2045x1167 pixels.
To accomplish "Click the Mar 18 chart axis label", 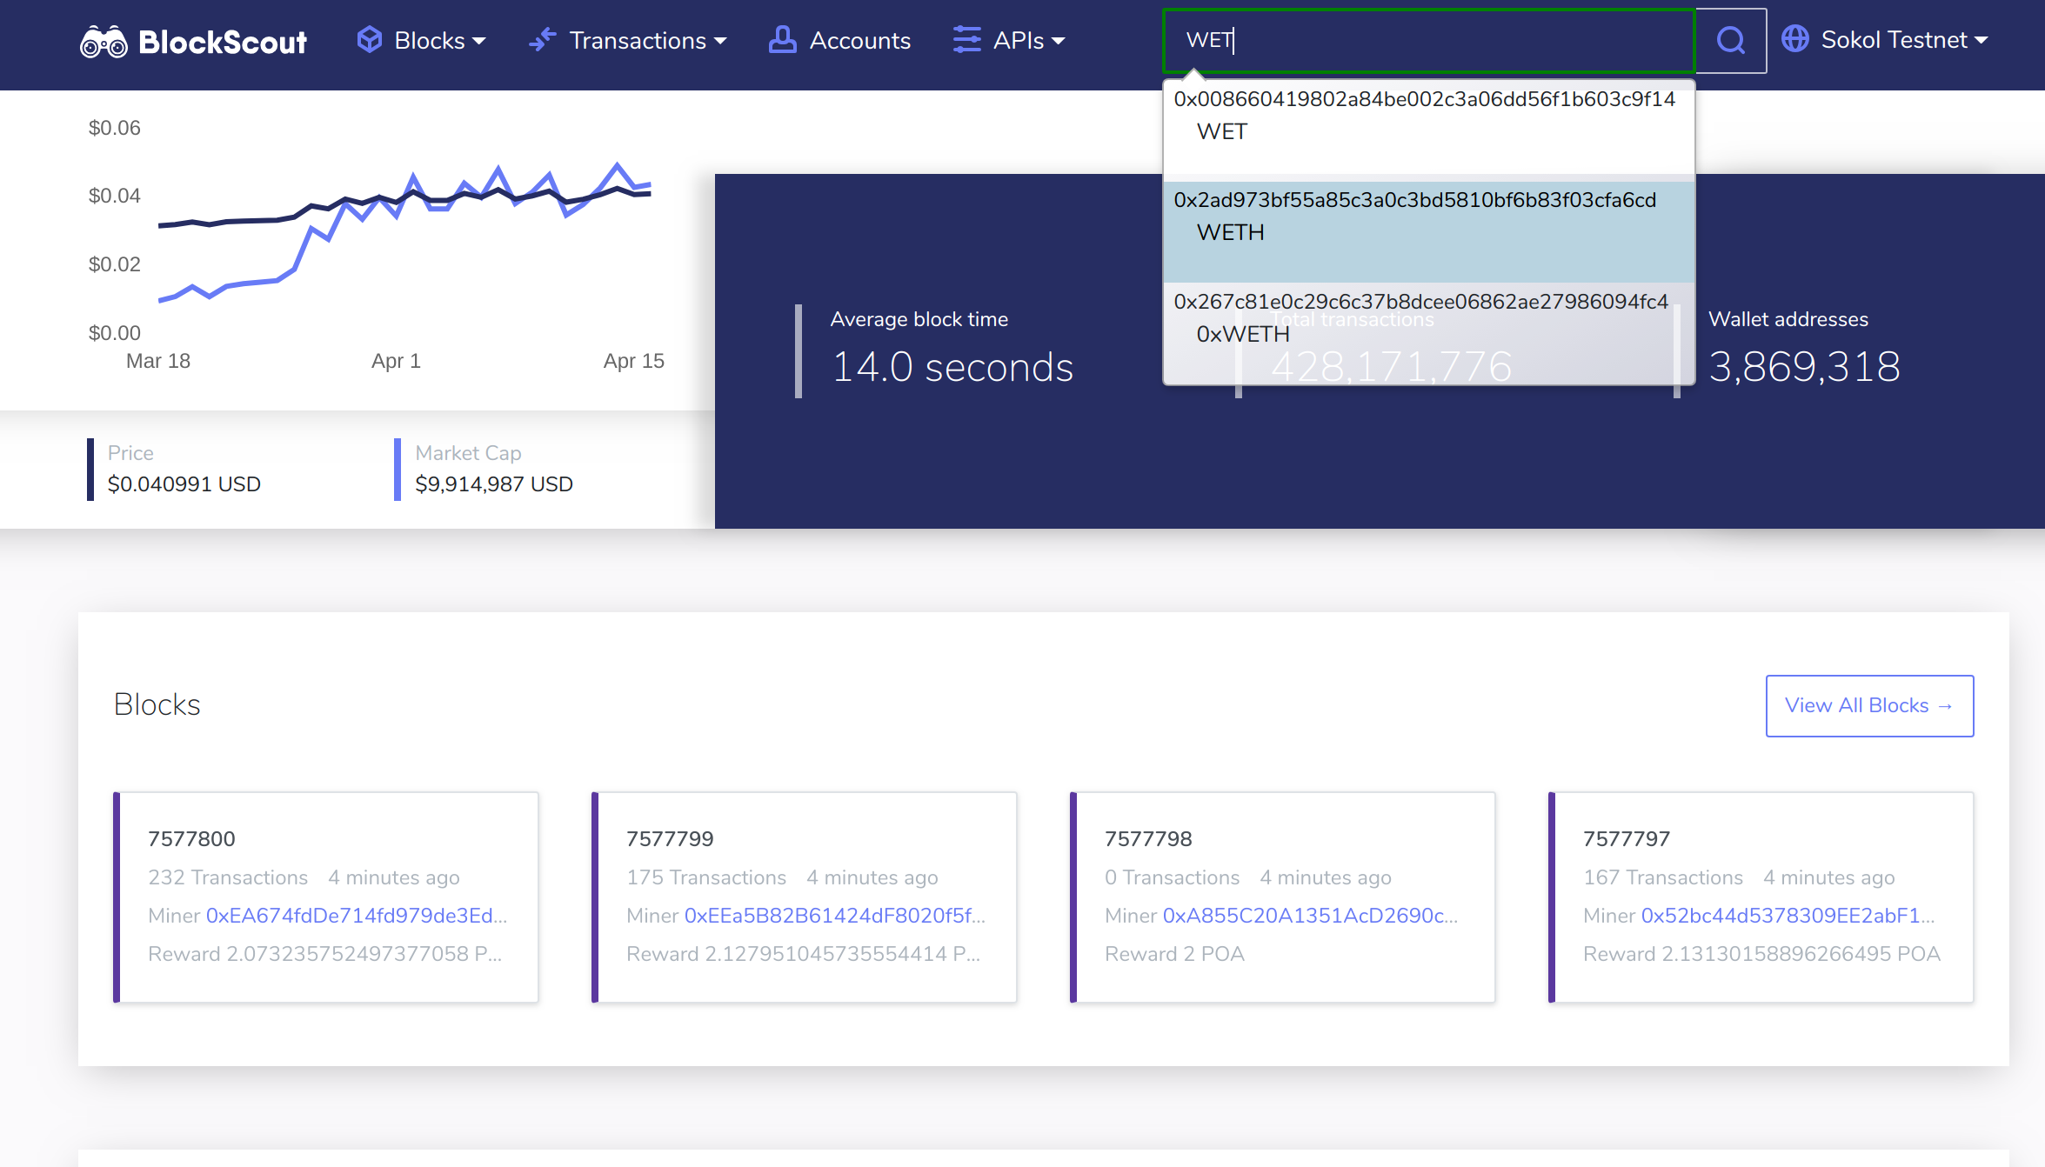I will click(158, 361).
